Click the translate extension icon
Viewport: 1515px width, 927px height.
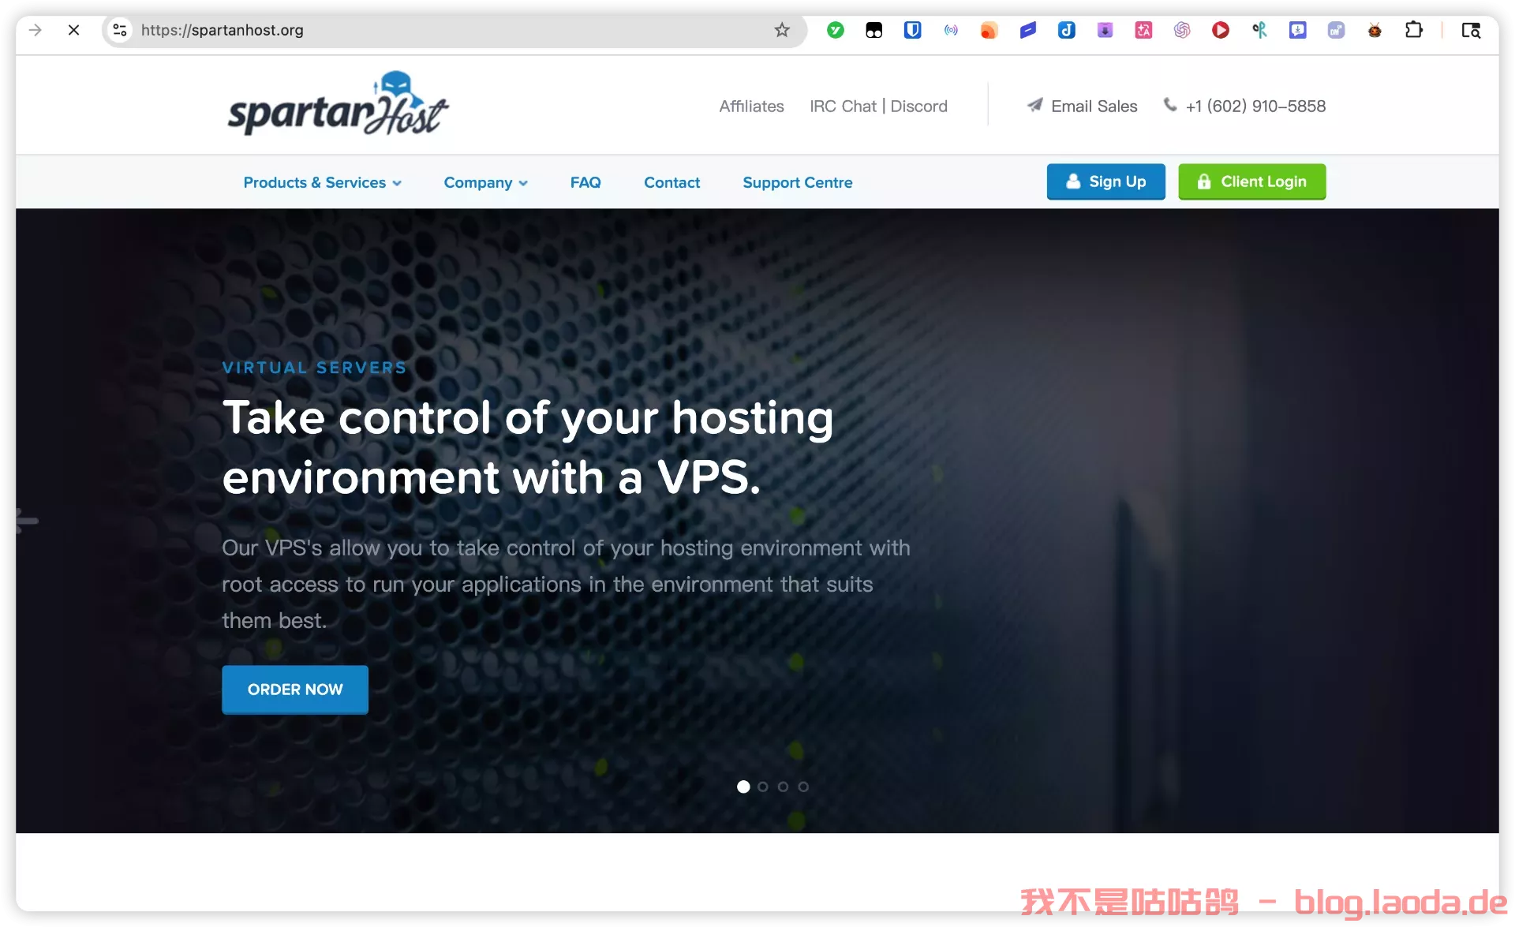coord(1143,30)
